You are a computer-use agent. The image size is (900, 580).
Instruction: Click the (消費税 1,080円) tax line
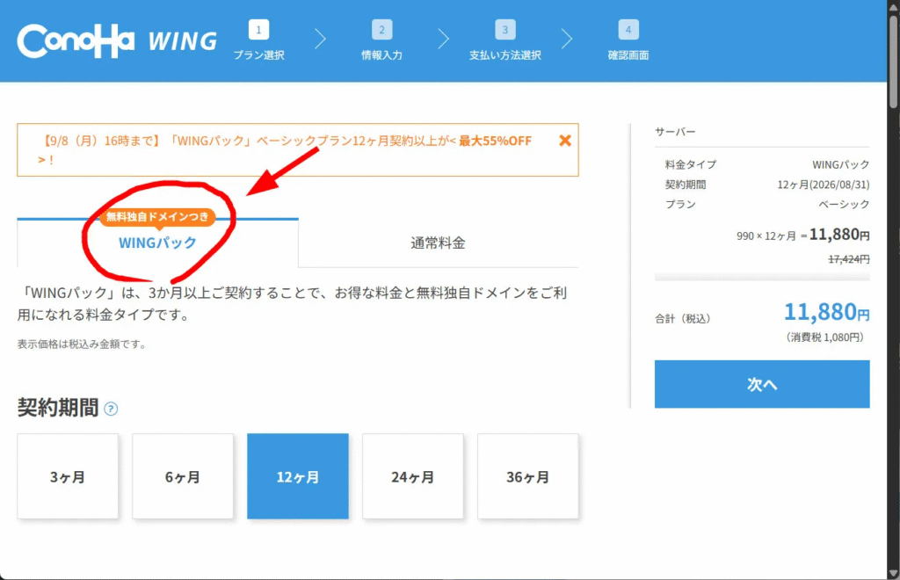pos(824,337)
